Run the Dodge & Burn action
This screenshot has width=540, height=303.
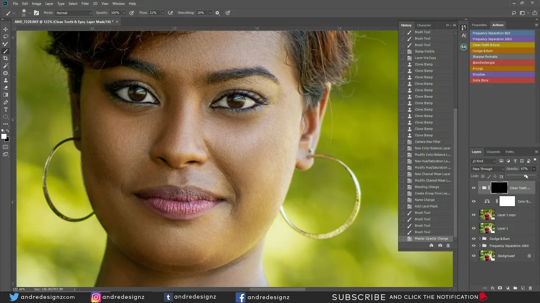(502, 51)
